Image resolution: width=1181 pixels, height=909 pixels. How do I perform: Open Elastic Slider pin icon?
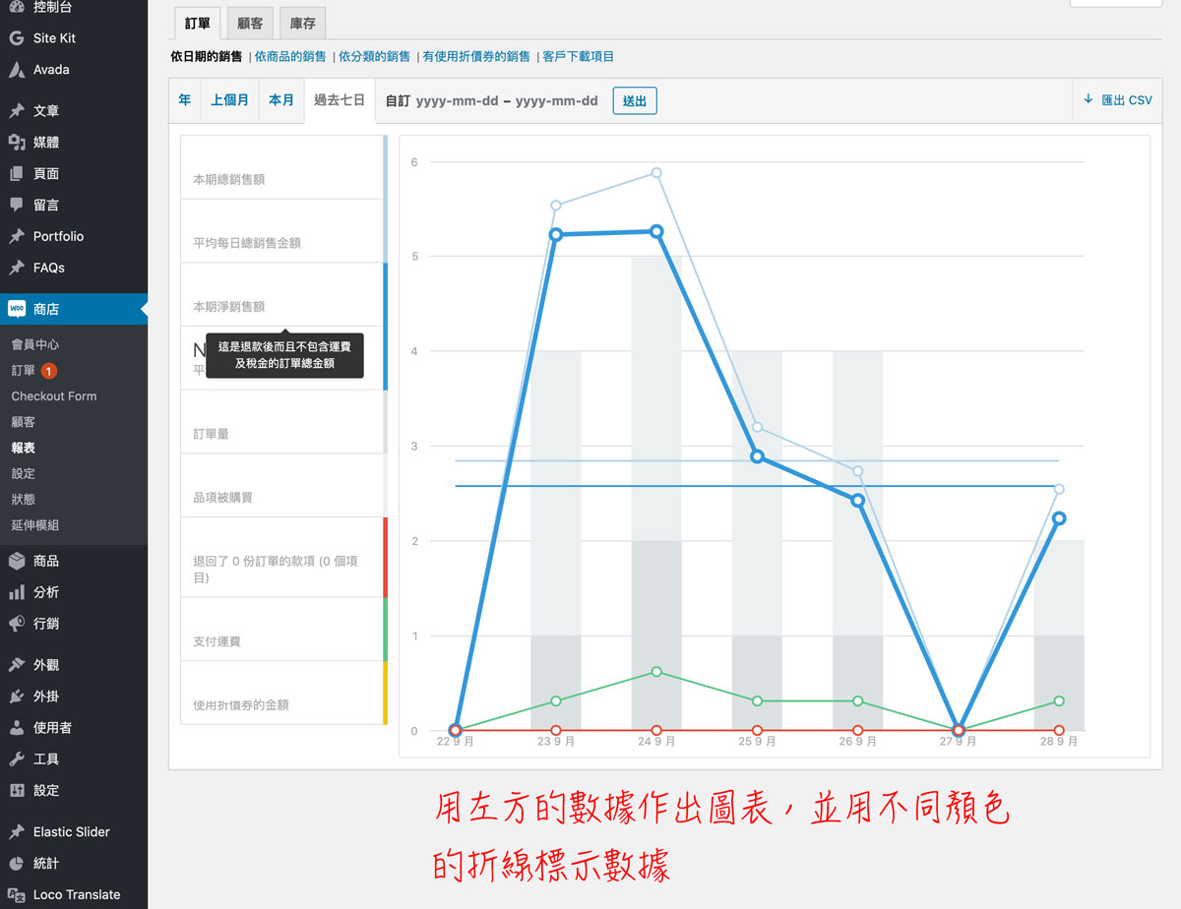click(x=17, y=832)
